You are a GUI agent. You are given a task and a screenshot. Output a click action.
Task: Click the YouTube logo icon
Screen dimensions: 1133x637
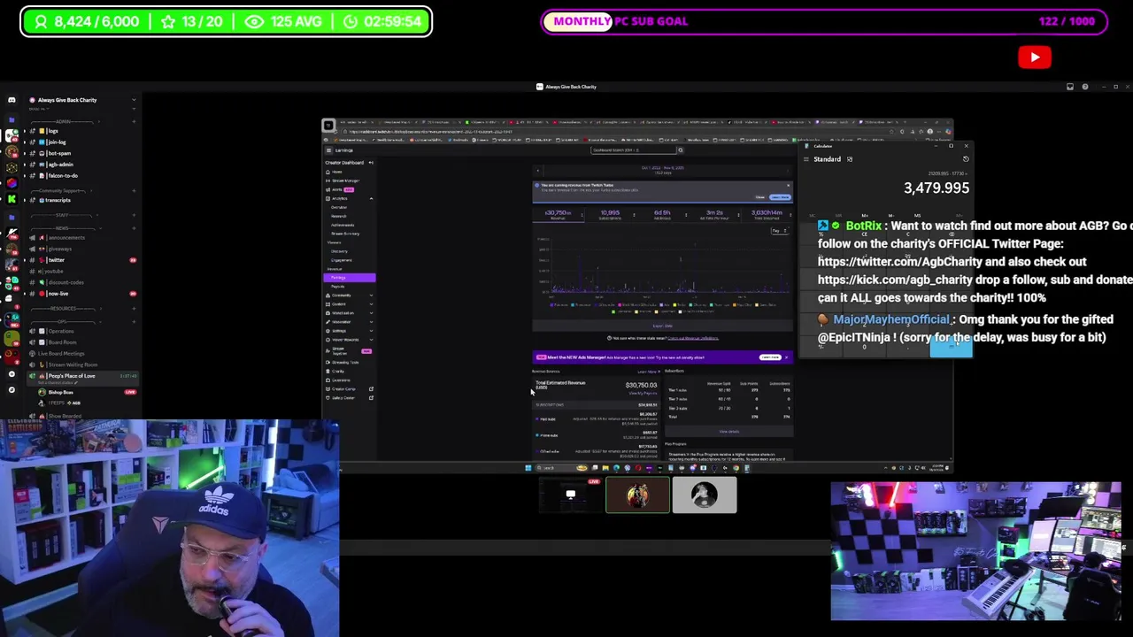pyautogui.click(x=1035, y=58)
